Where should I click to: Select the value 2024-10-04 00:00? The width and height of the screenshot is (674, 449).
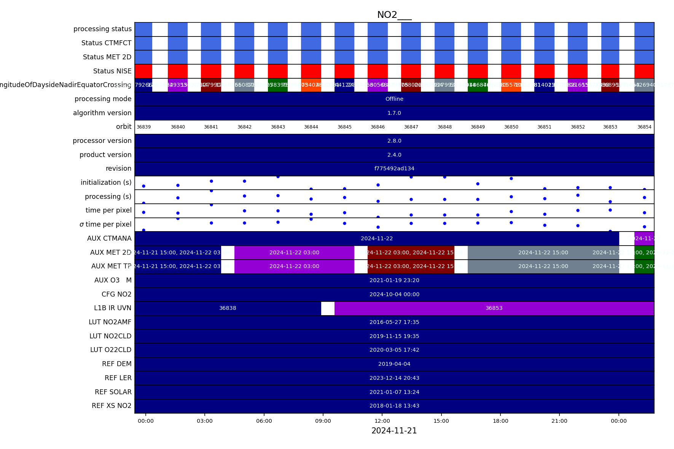point(394,294)
